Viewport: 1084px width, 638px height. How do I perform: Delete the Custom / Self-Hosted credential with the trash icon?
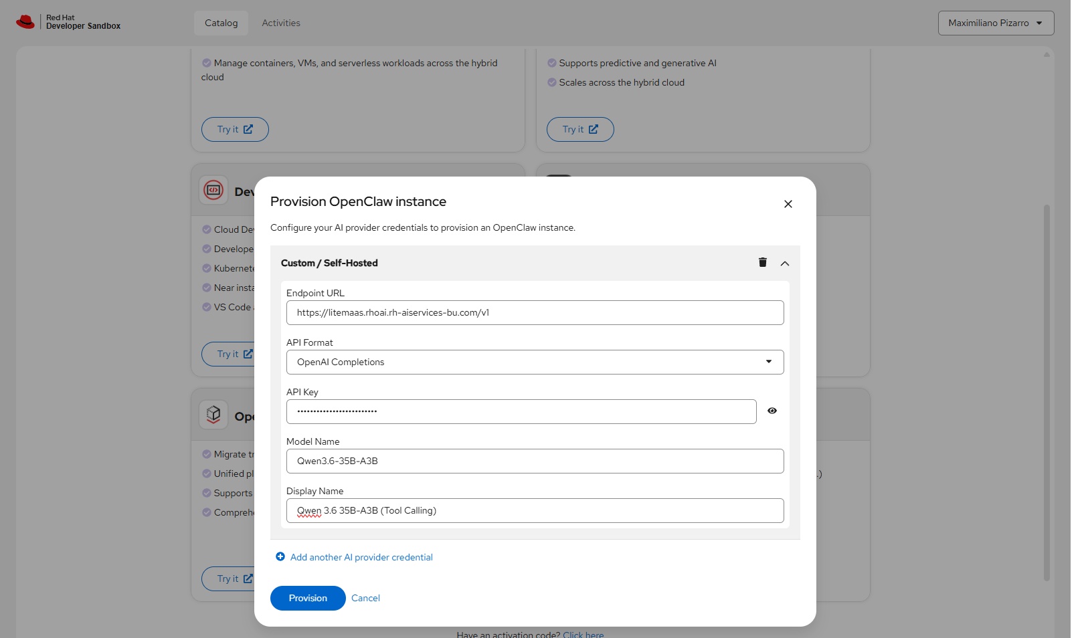click(x=762, y=262)
